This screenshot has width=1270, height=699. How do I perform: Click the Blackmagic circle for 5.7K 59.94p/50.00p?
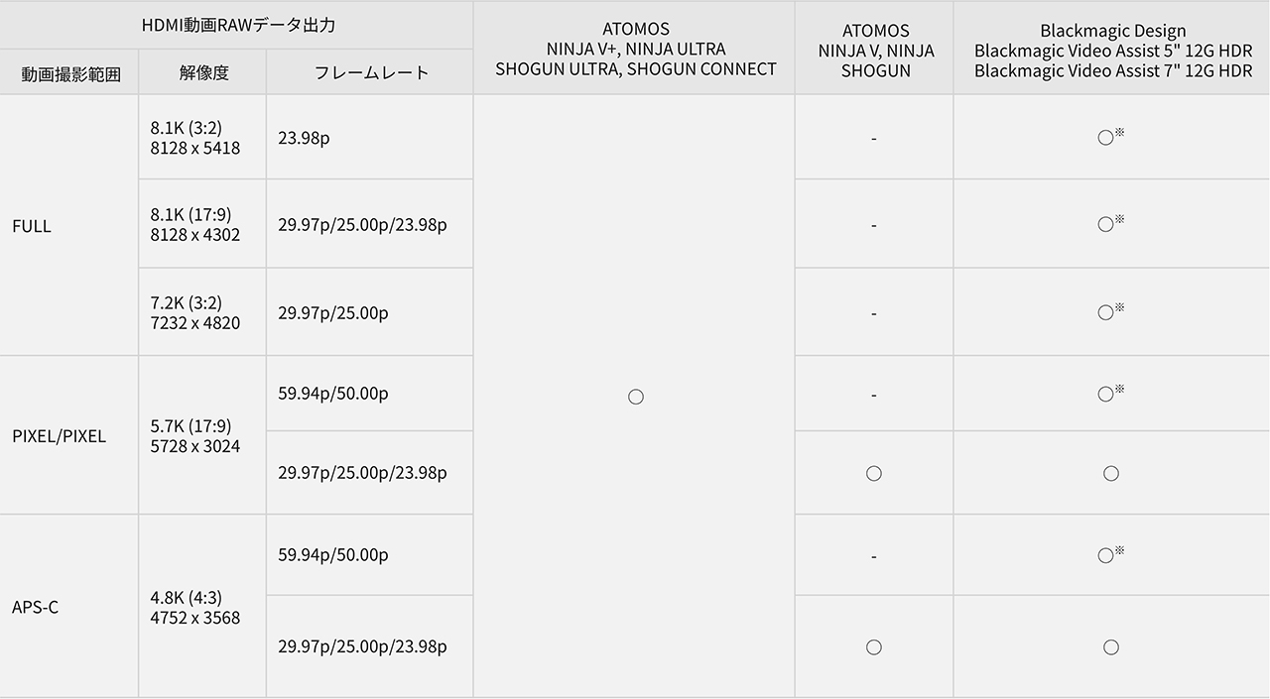tap(1106, 394)
